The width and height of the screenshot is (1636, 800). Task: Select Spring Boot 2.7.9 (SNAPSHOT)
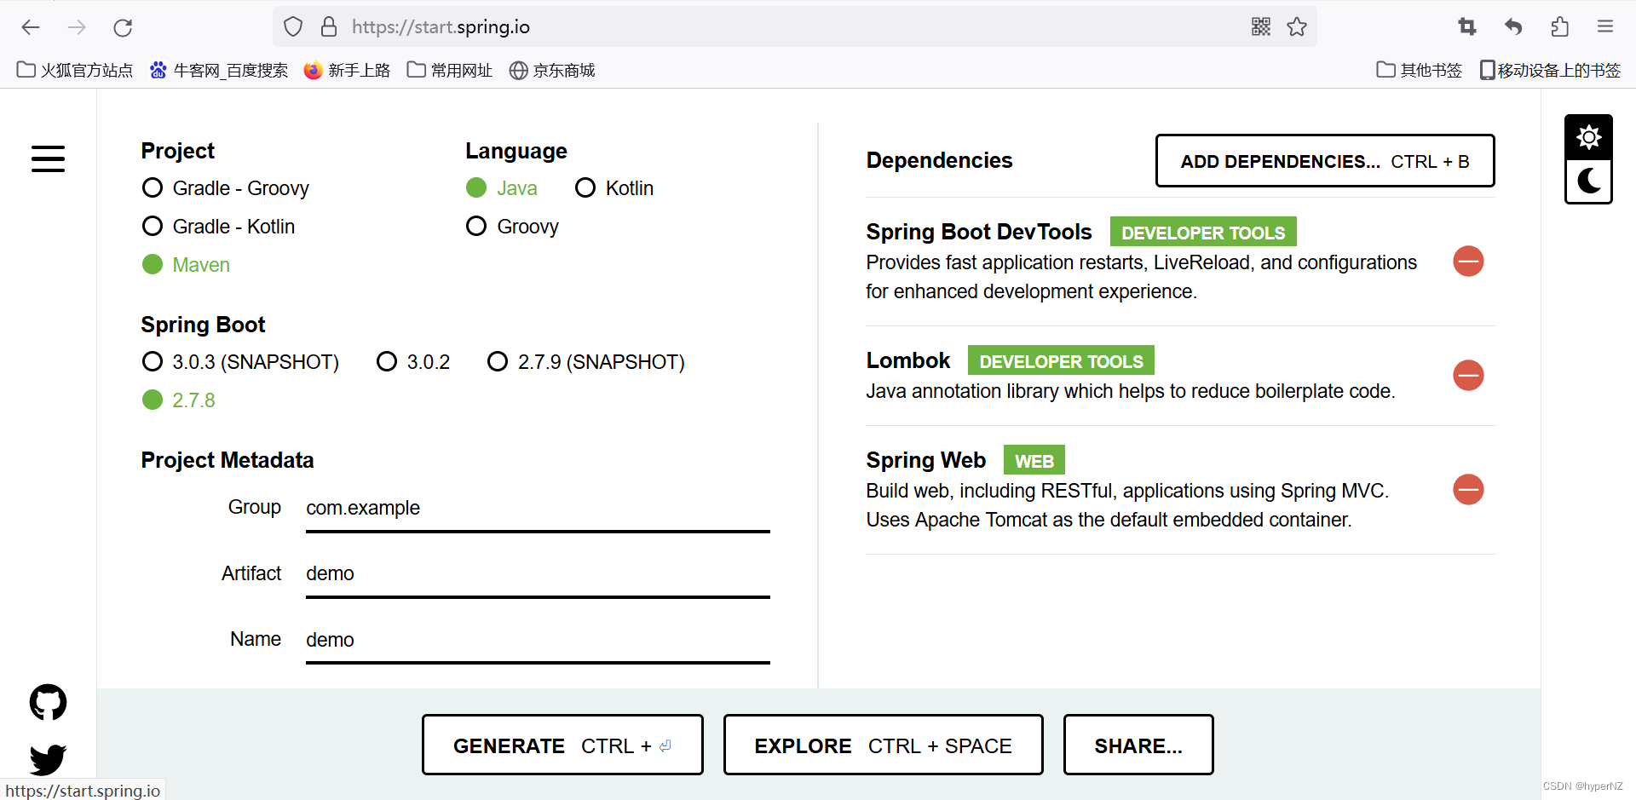click(x=586, y=361)
